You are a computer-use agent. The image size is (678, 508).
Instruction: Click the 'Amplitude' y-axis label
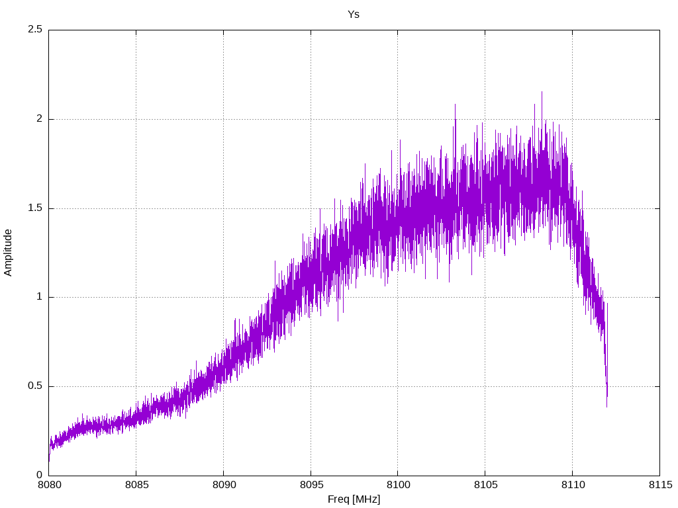[x=8, y=253]
